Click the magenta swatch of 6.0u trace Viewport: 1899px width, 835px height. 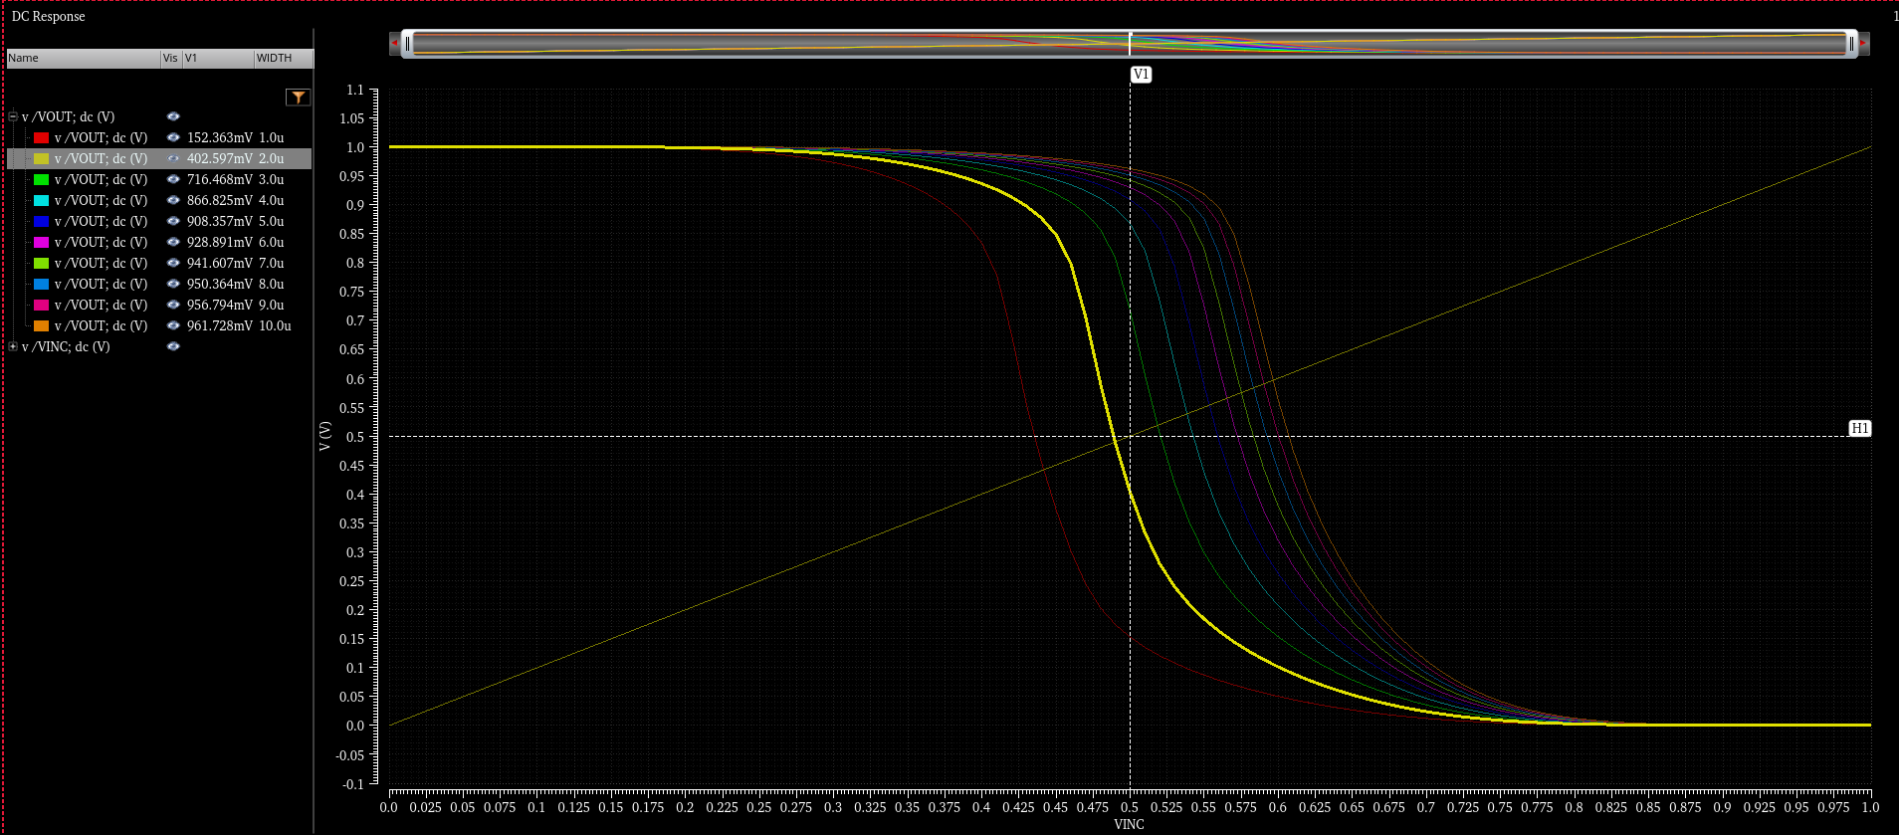coord(41,242)
